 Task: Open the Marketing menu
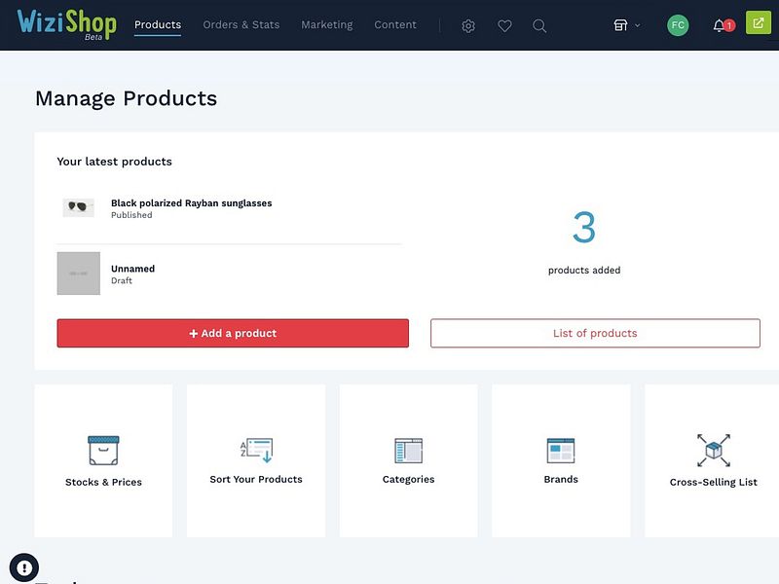(x=326, y=25)
